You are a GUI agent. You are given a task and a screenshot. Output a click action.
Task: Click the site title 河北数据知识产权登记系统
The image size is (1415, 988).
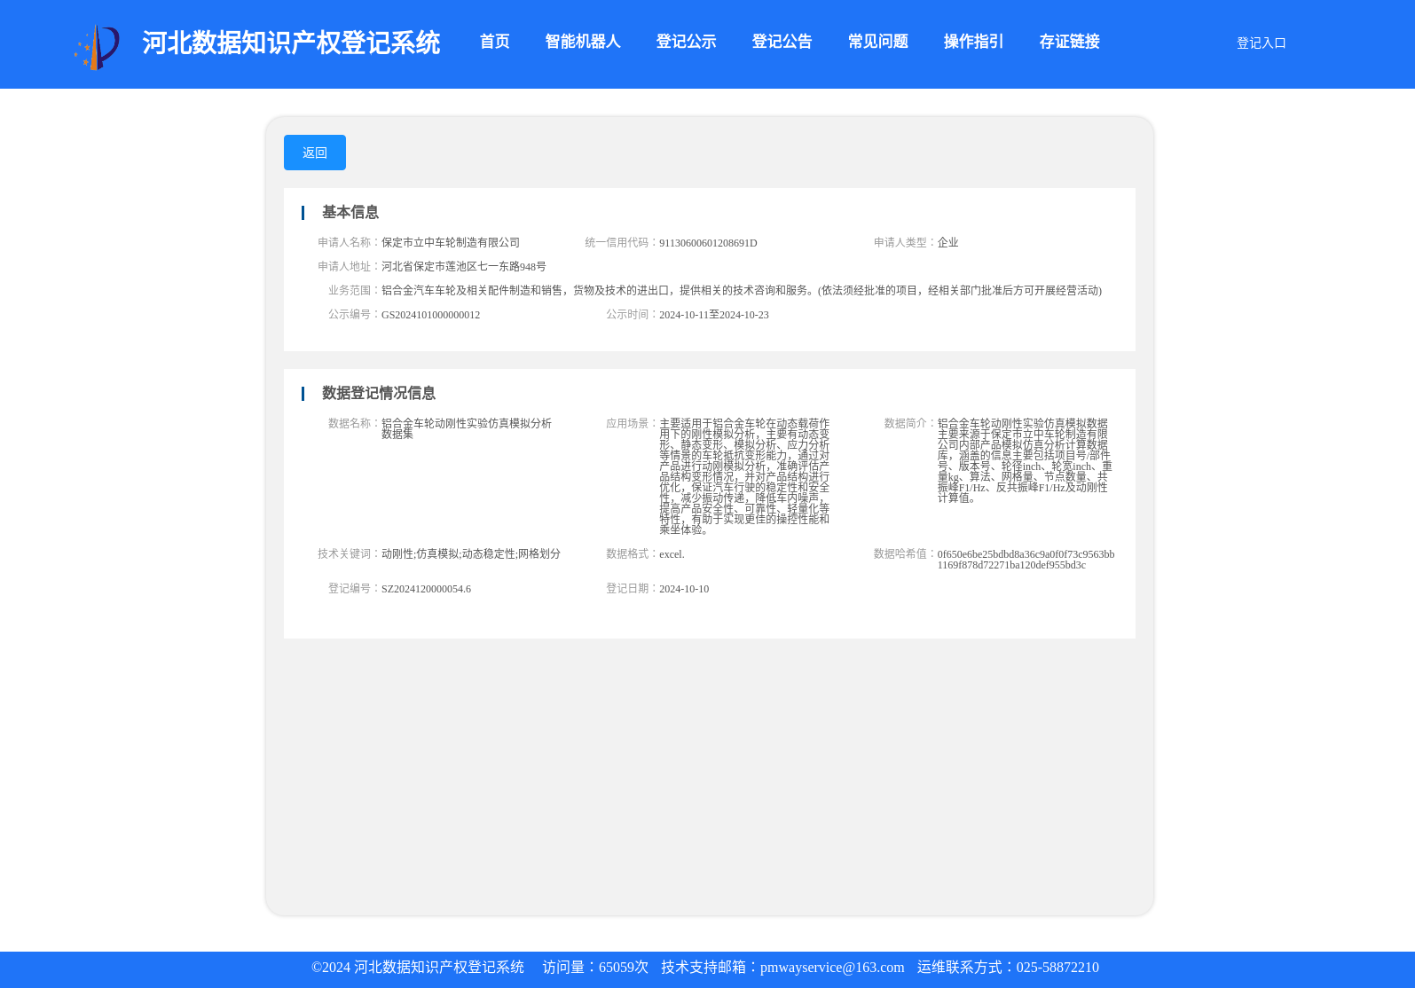point(291,43)
